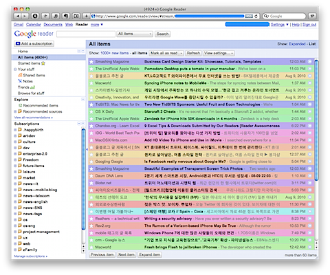This screenshot has height=275, width=330.
Task: Click the web folder icon
Action: 20,243
